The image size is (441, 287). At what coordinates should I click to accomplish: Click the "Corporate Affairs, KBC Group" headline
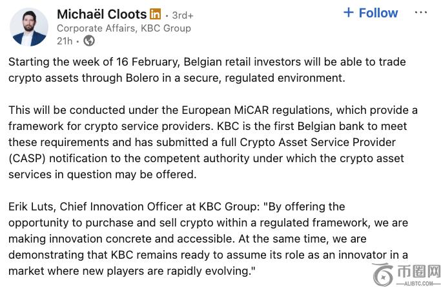(x=124, y=28)
